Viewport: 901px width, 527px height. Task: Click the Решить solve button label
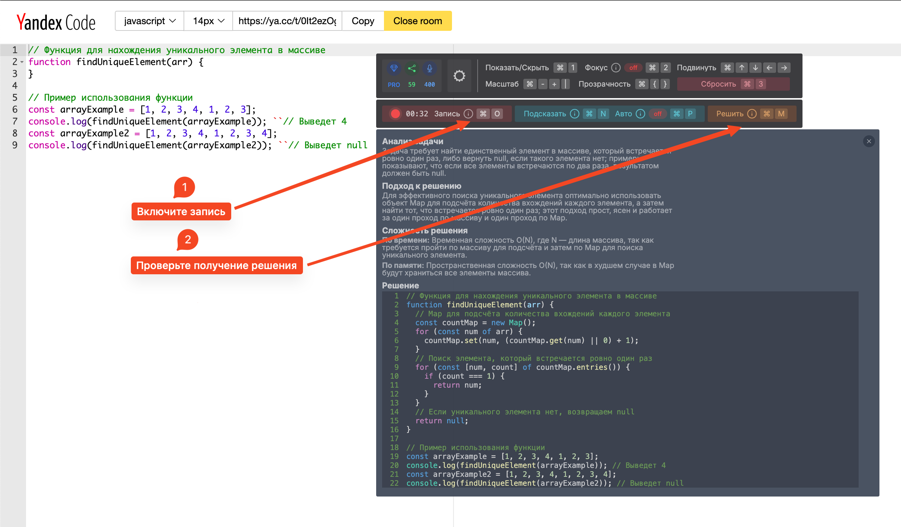(x=730, y=114)
